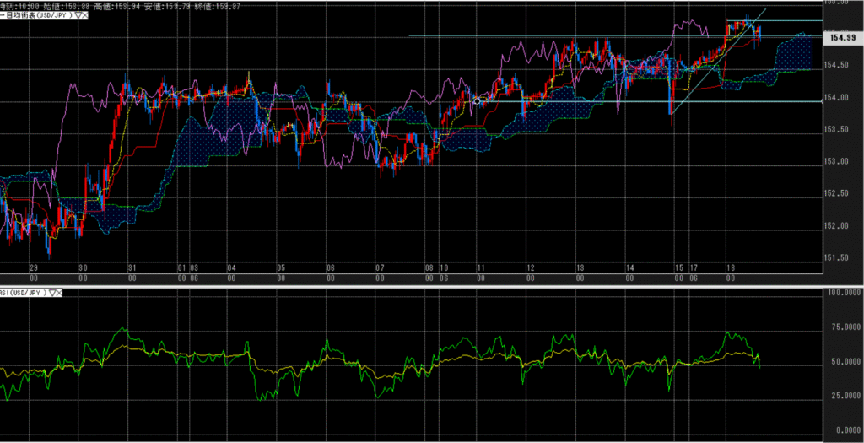Click the date label 31 on time axis
864x443 pixels.
[132, 267]
